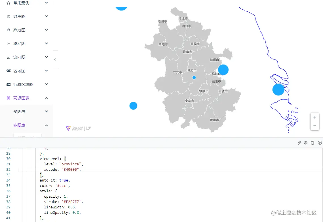This screenshot has width=323, height=222.
Task: Click line number 41 in editor gutter
Action: click(x=8, y=218)
